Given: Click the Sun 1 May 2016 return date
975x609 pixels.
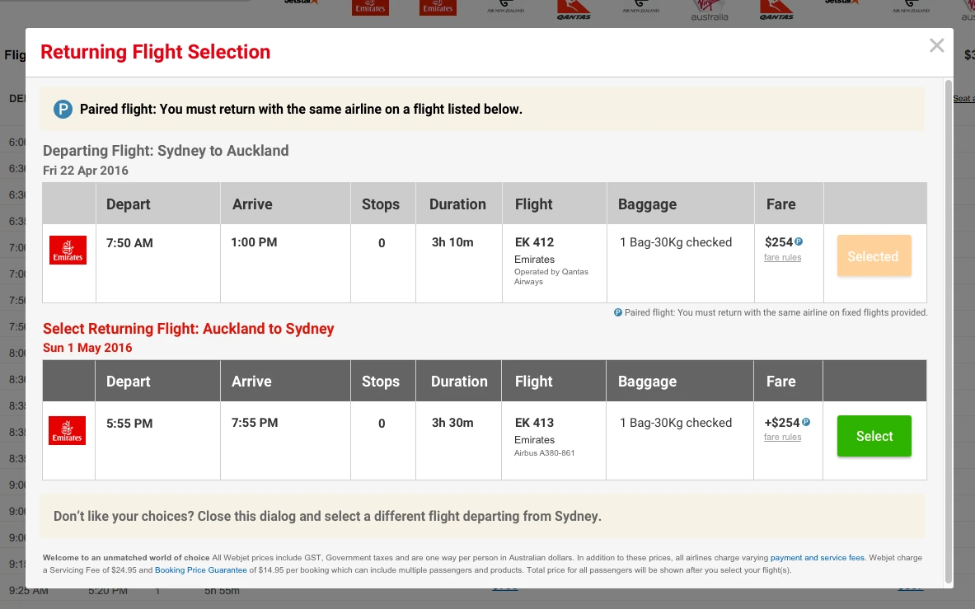Looking at the screenshot, I should point(87,348).
